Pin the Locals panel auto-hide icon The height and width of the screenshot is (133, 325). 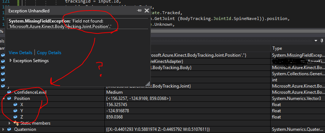(322, 40)
